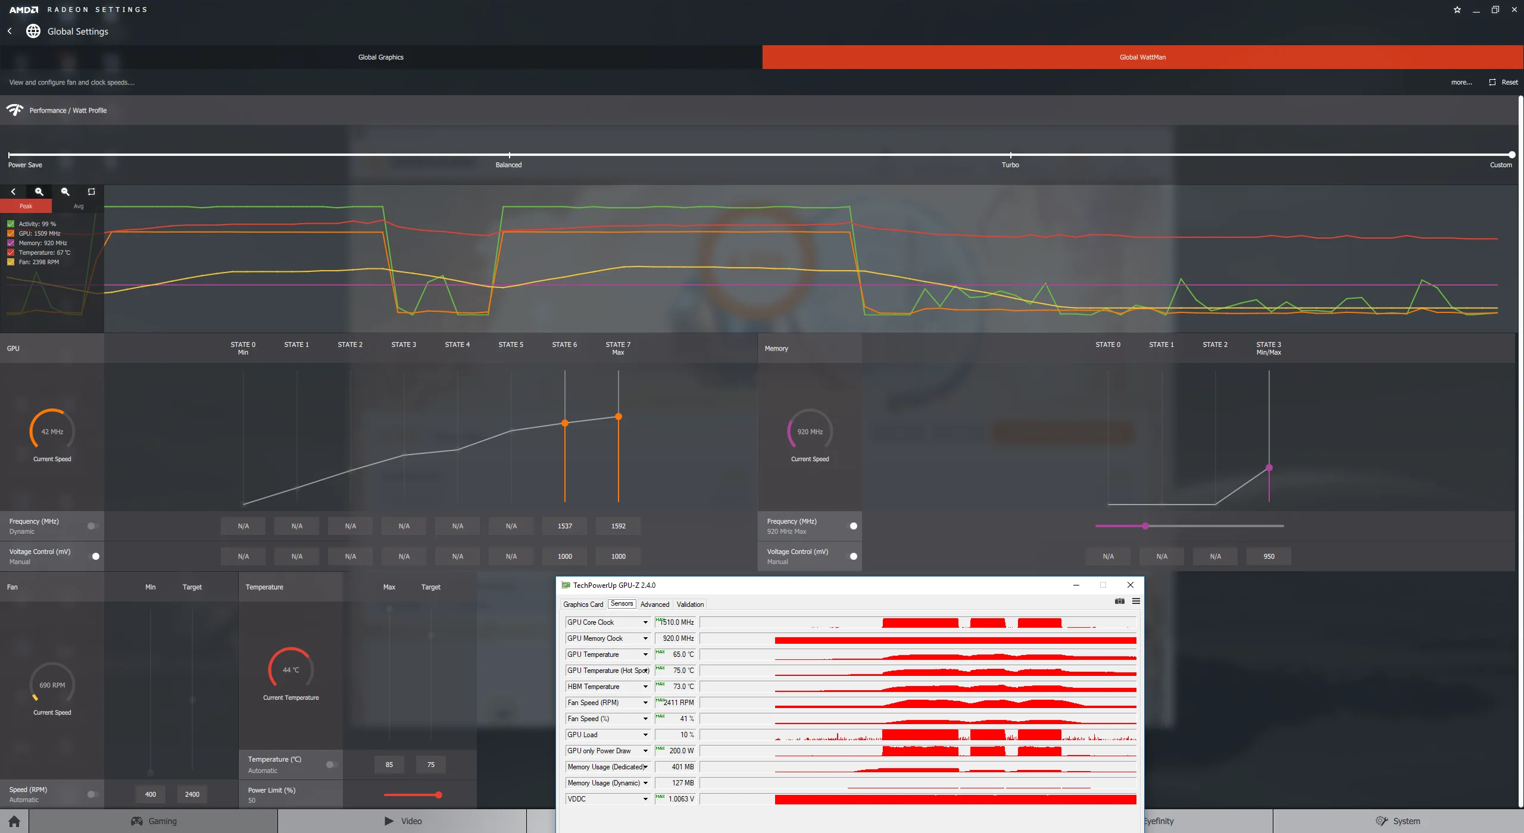The width and height of the screenshot is (1524, 833).
Task: Toggle the Fan checkbox in the graph legend
Action: pos(11,262)
